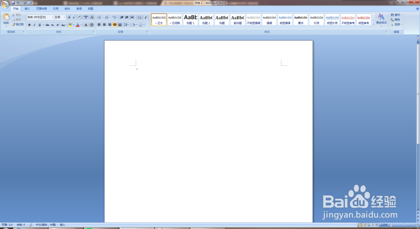Image resolution: width=420 pixels, height=229 pixels.
Task: Click the 选择 select button
Action: 396,24
